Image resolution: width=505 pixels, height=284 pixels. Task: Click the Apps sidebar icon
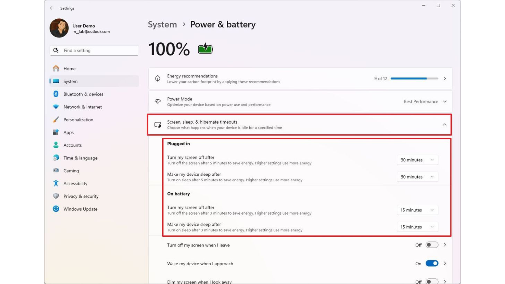pos(56,132)
